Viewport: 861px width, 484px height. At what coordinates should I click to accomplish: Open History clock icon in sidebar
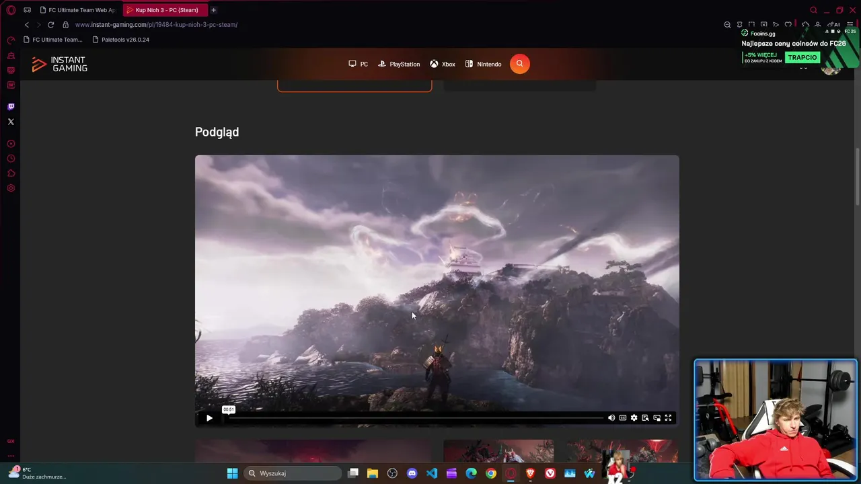point(11,159)
